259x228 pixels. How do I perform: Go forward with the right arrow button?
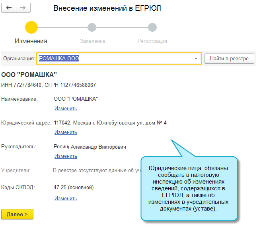coord(23,8)
